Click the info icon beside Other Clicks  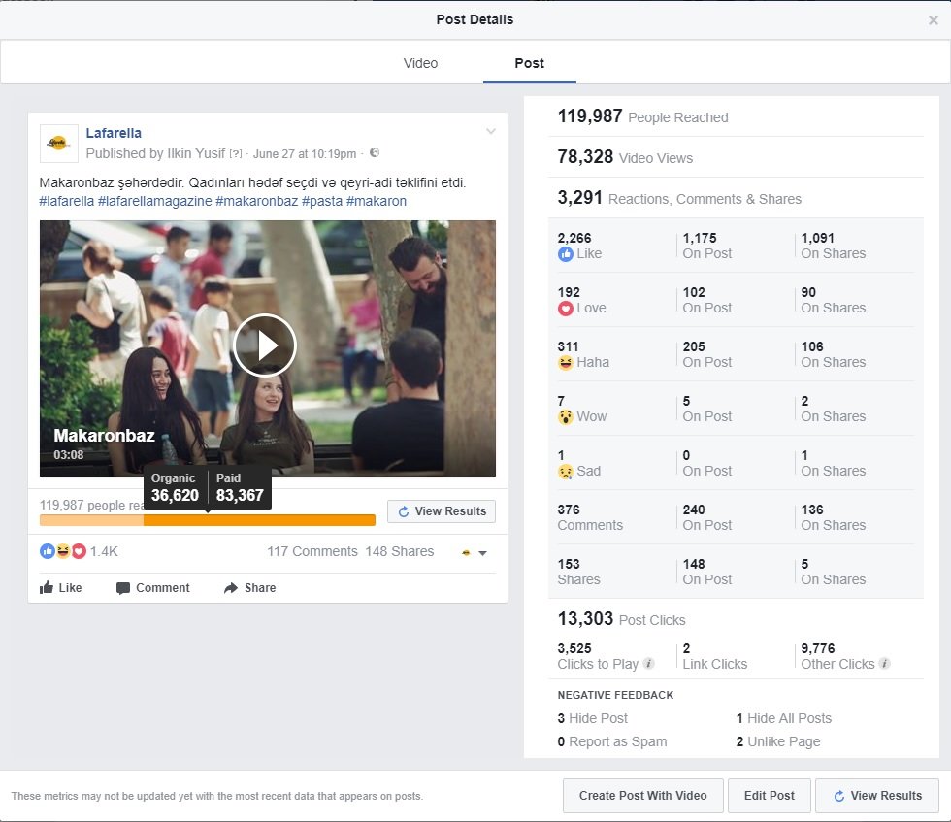coord(884,664)
